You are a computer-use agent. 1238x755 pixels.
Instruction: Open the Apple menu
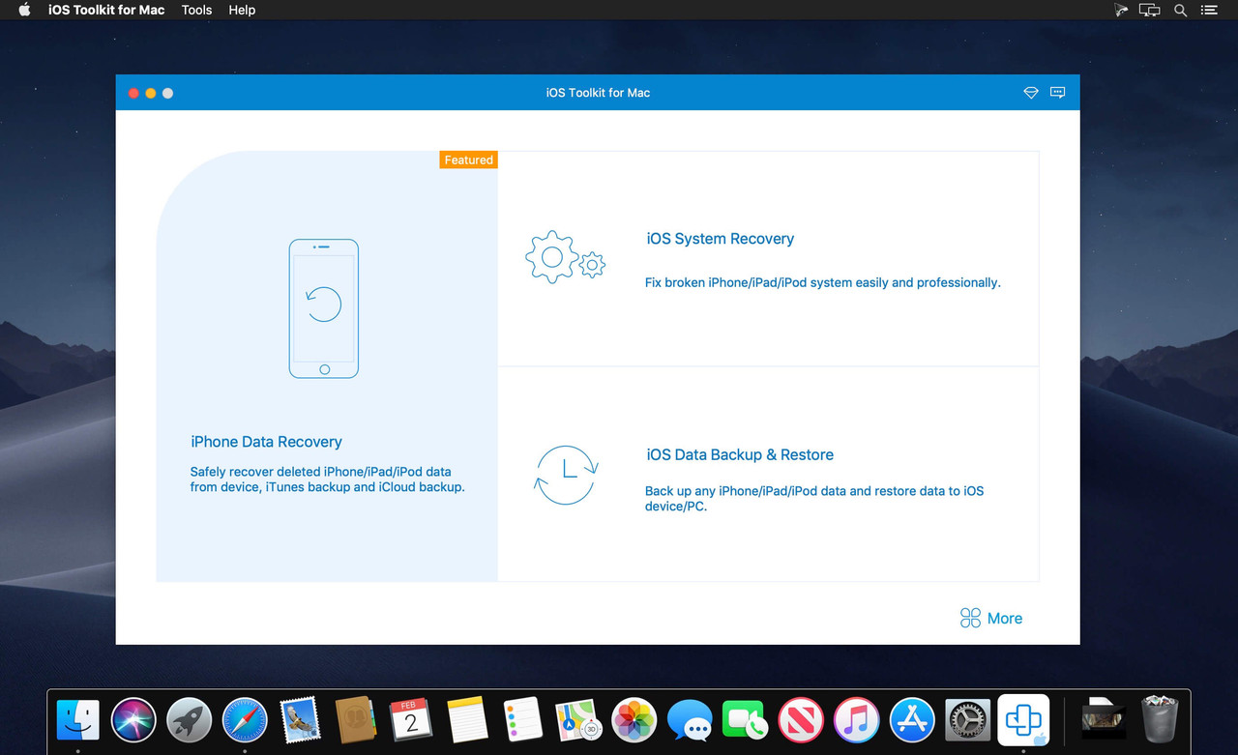click(x=22, y=10)
